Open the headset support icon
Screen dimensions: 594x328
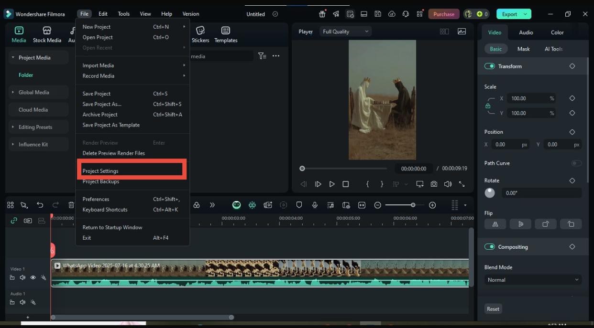point(406,14)
